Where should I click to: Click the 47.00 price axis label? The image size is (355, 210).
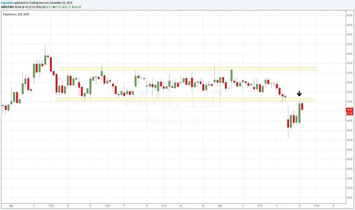350,102
